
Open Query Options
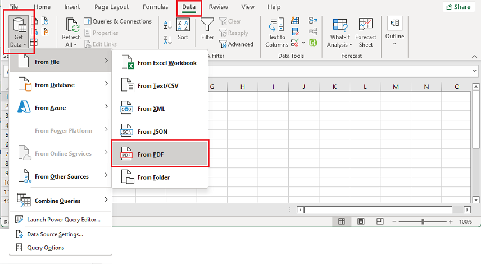(x=61, y=248)
